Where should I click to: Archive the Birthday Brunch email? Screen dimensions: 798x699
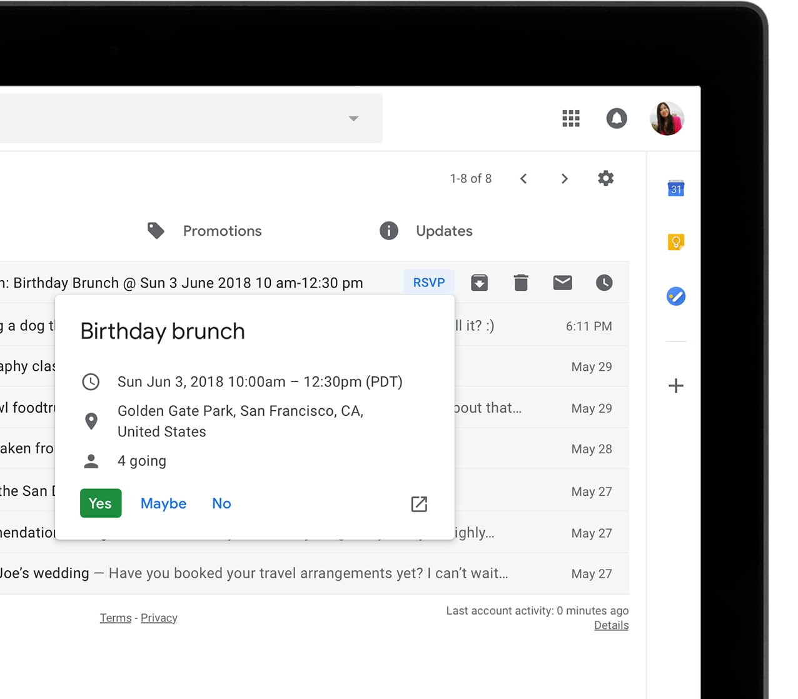(479, 283)
